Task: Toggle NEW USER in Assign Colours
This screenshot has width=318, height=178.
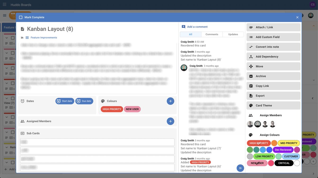Action: click(x=257, y=163)
